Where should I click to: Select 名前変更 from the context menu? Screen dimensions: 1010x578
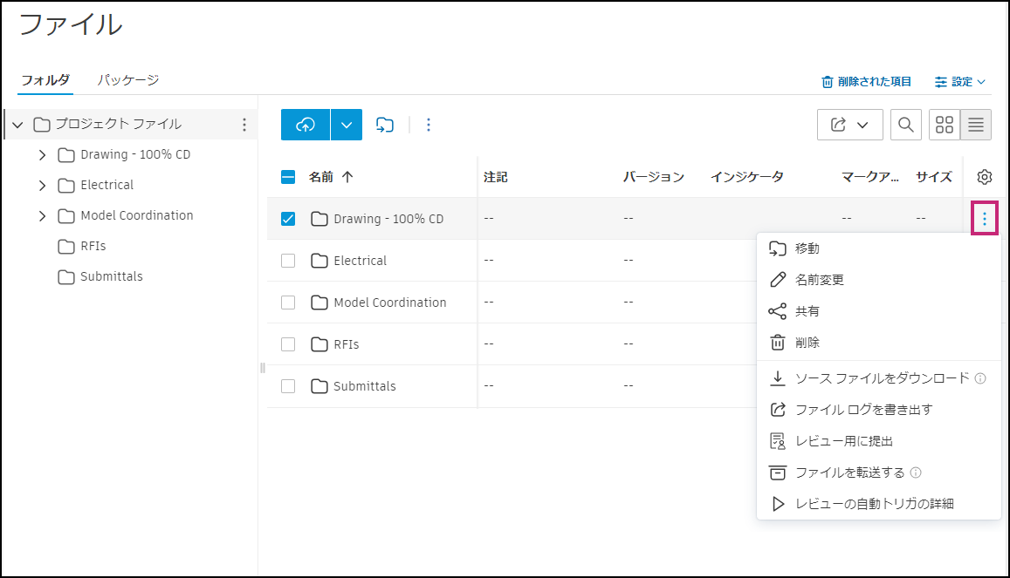click(x=819, y=280)
